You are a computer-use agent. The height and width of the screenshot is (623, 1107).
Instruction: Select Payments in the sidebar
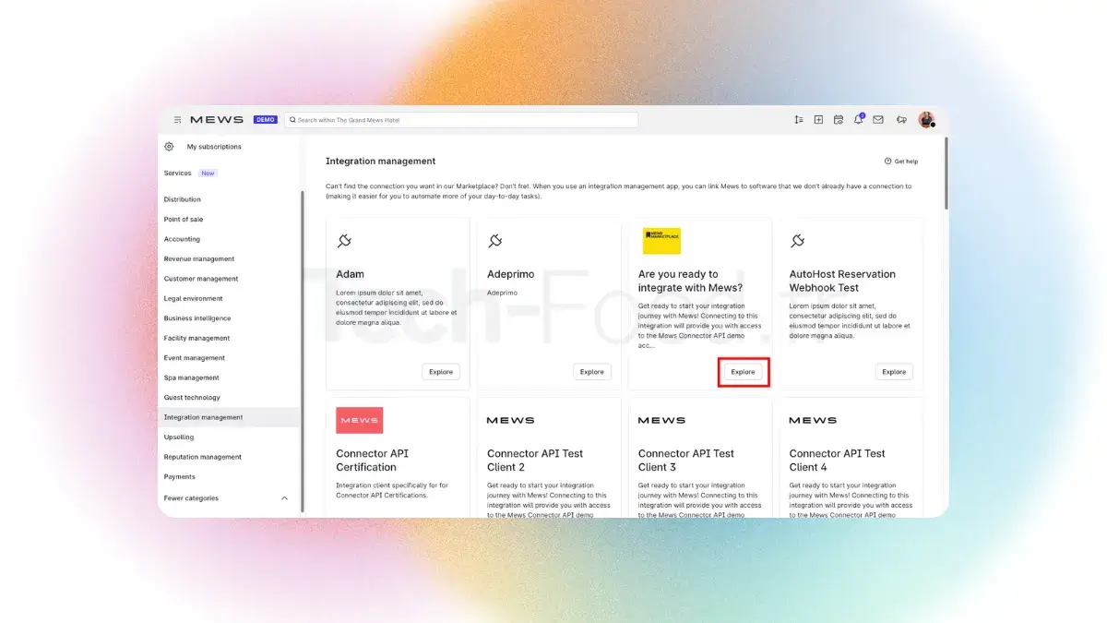tap(180, 477)
